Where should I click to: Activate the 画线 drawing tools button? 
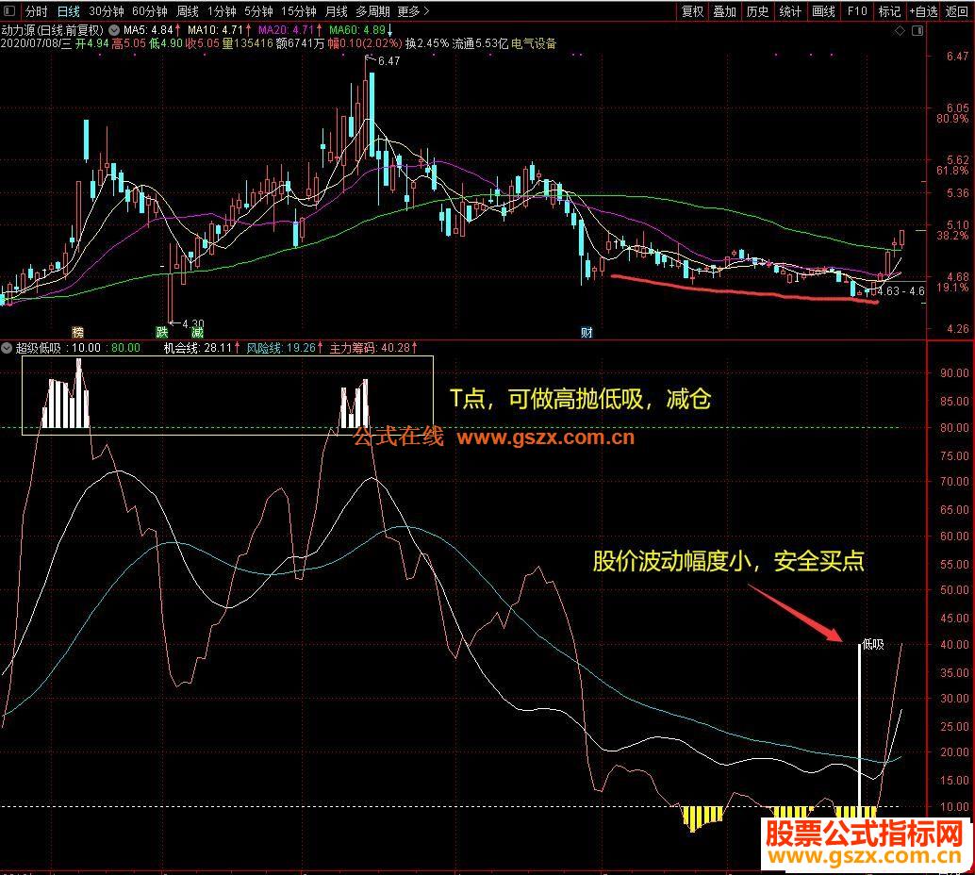(x=823, y=11)
